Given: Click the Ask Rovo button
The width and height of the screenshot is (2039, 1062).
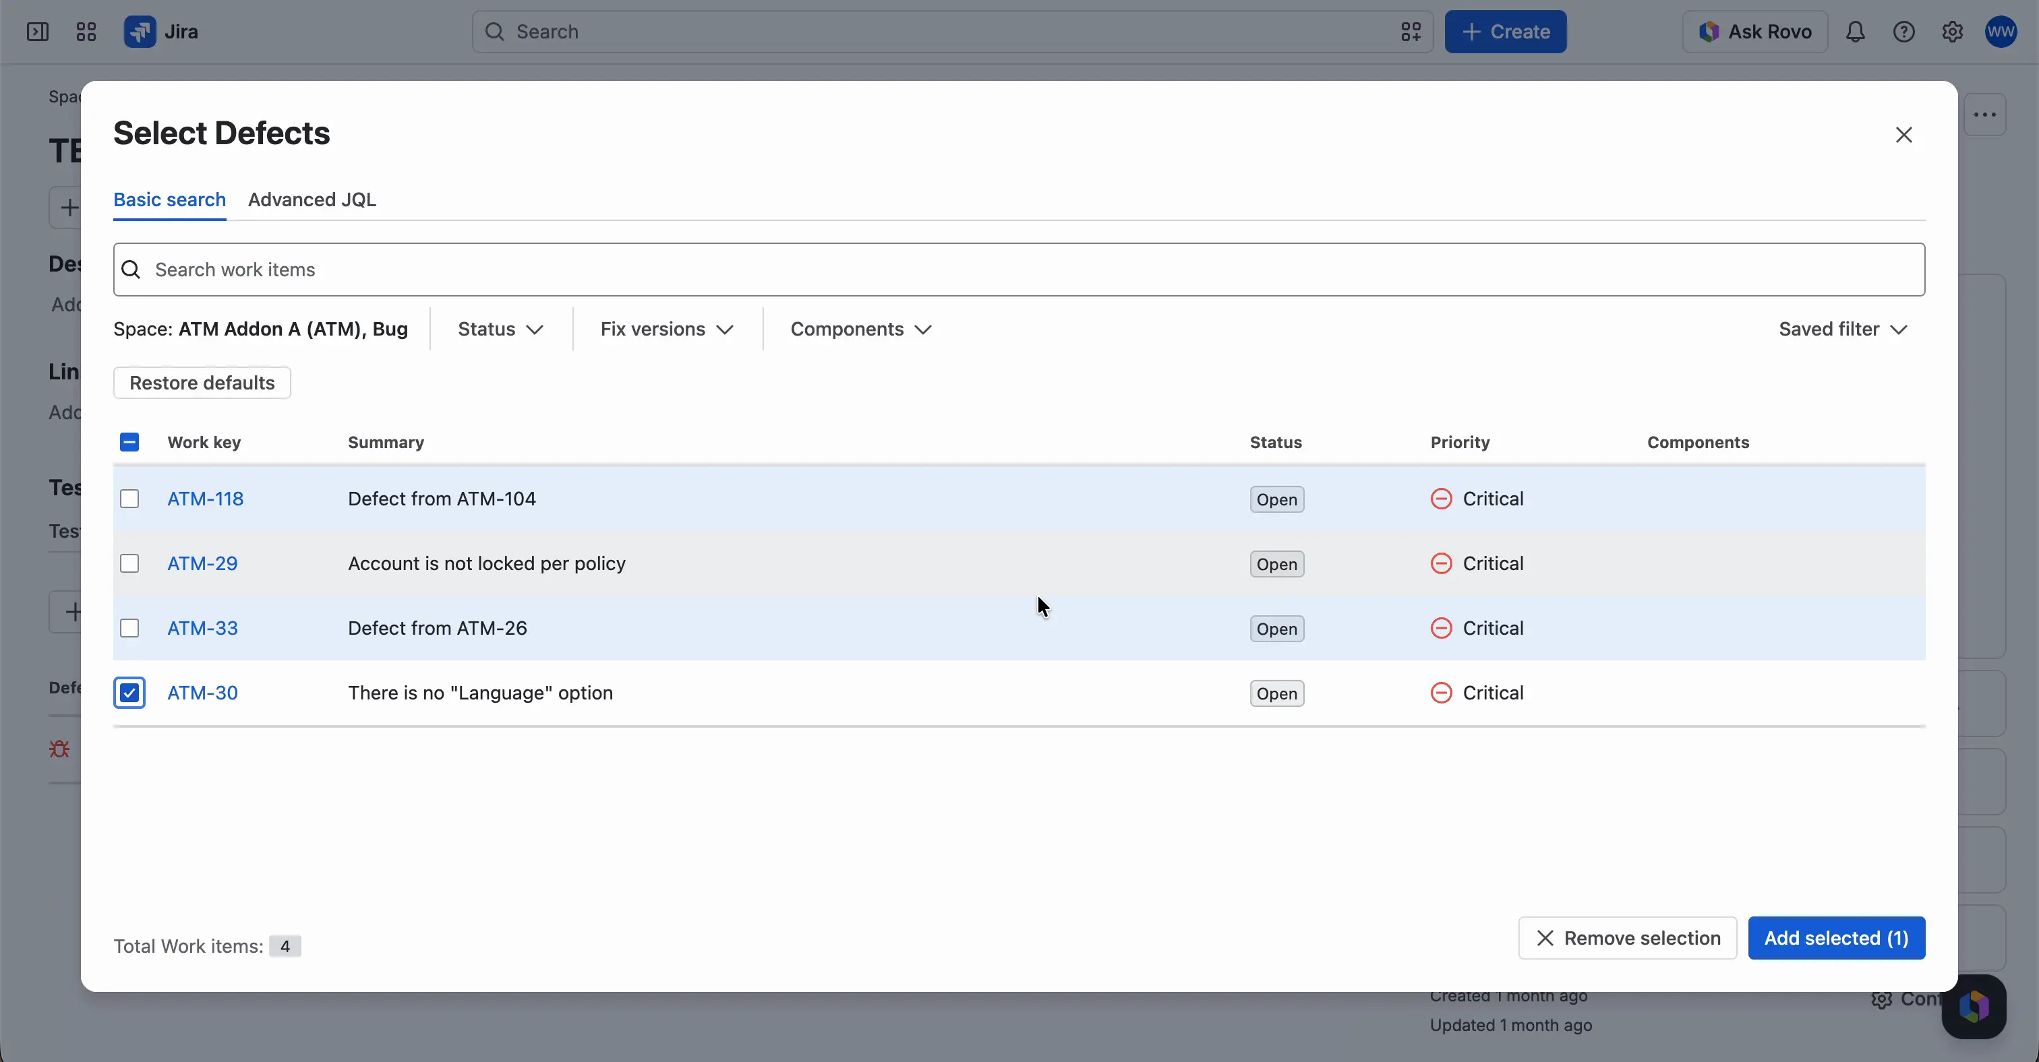Looking at the screenshot, I should coord(1755,32).
